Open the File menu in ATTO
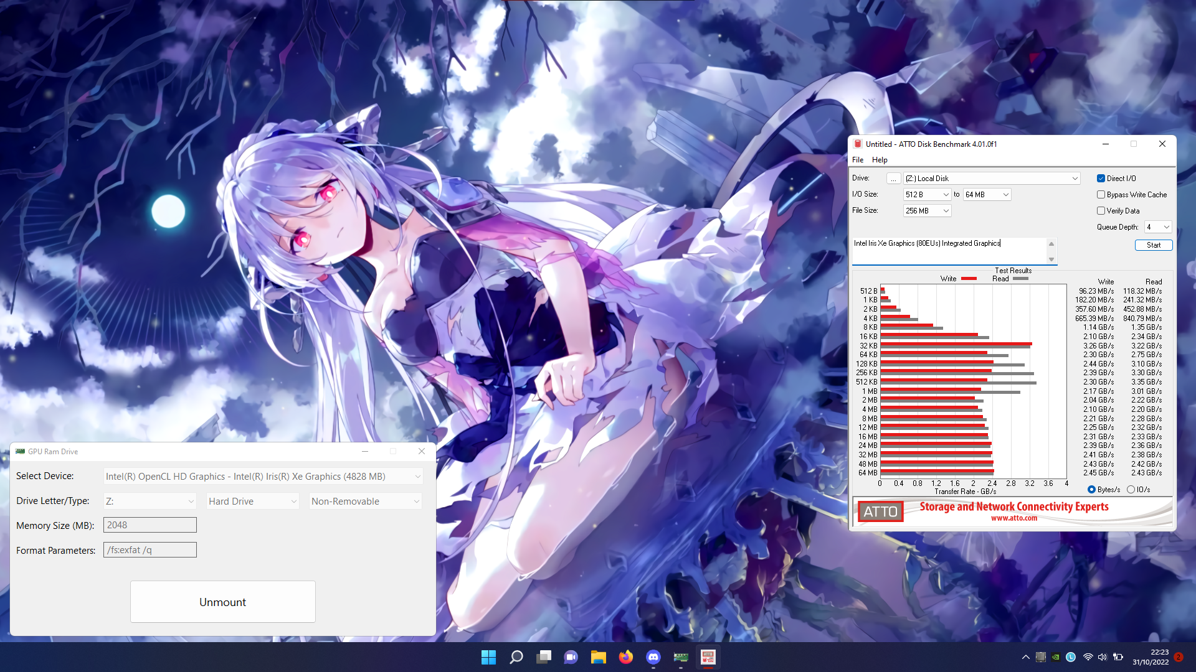Image resolution: width=1196 pixels, height=672 pixels. click(858, 160)
